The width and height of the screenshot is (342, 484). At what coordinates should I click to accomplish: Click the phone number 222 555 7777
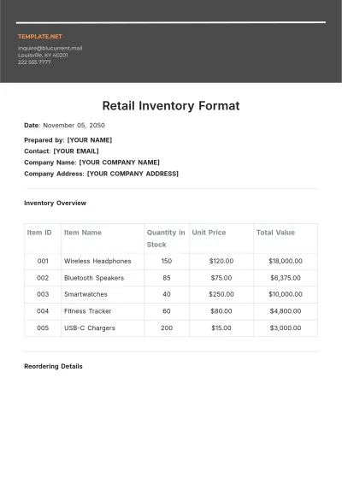tap(34, 62)
